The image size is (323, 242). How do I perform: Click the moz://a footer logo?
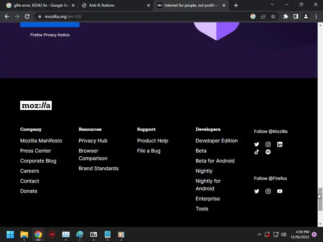coord(36,105)
